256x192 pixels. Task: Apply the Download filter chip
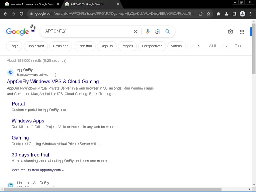[60, 46]
